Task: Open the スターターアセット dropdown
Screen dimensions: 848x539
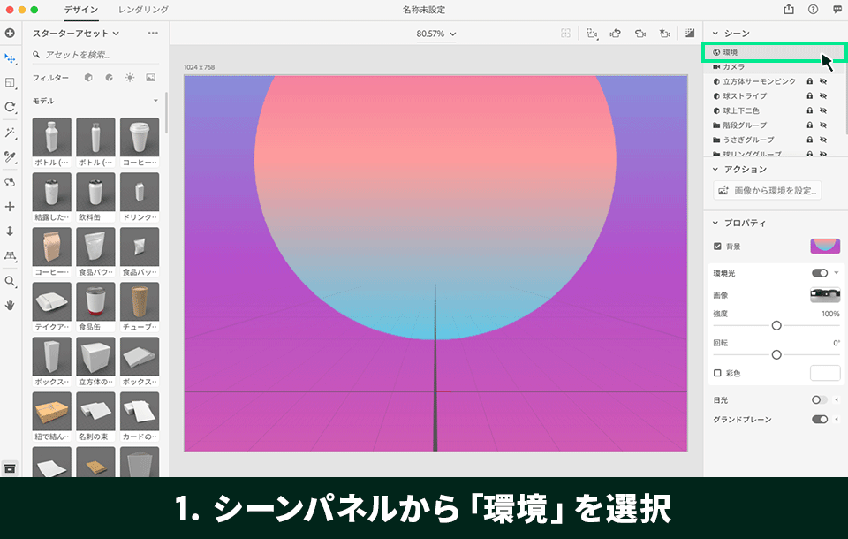Action: [76, 34]
